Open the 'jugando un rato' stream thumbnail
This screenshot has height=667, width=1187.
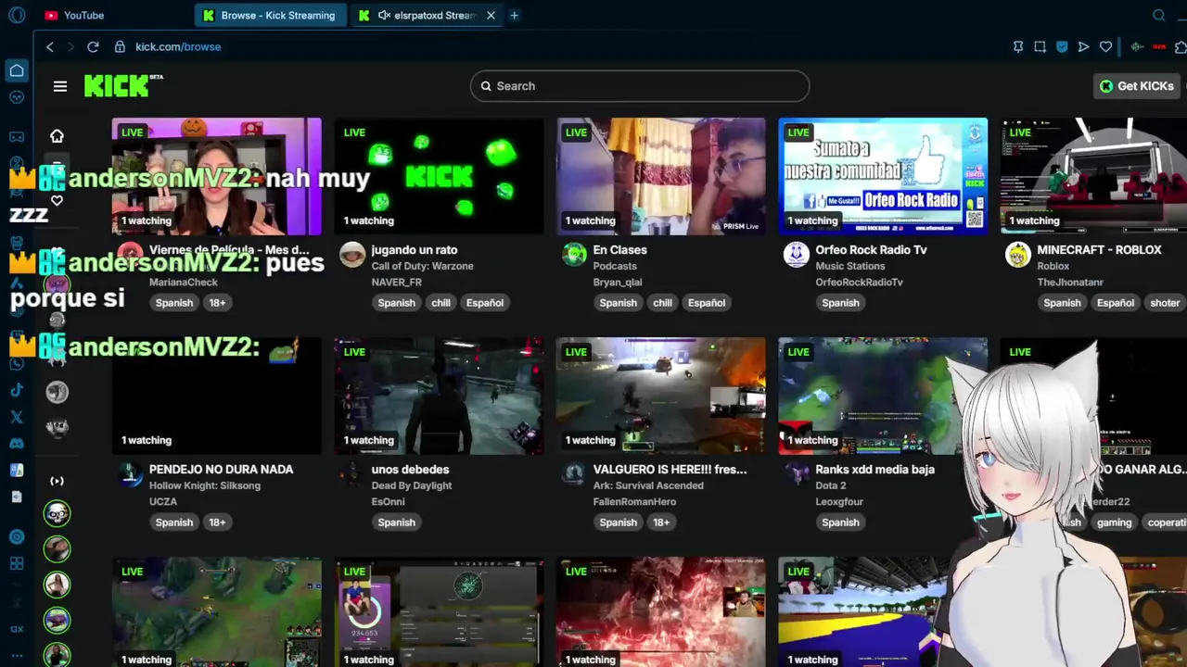439,176
